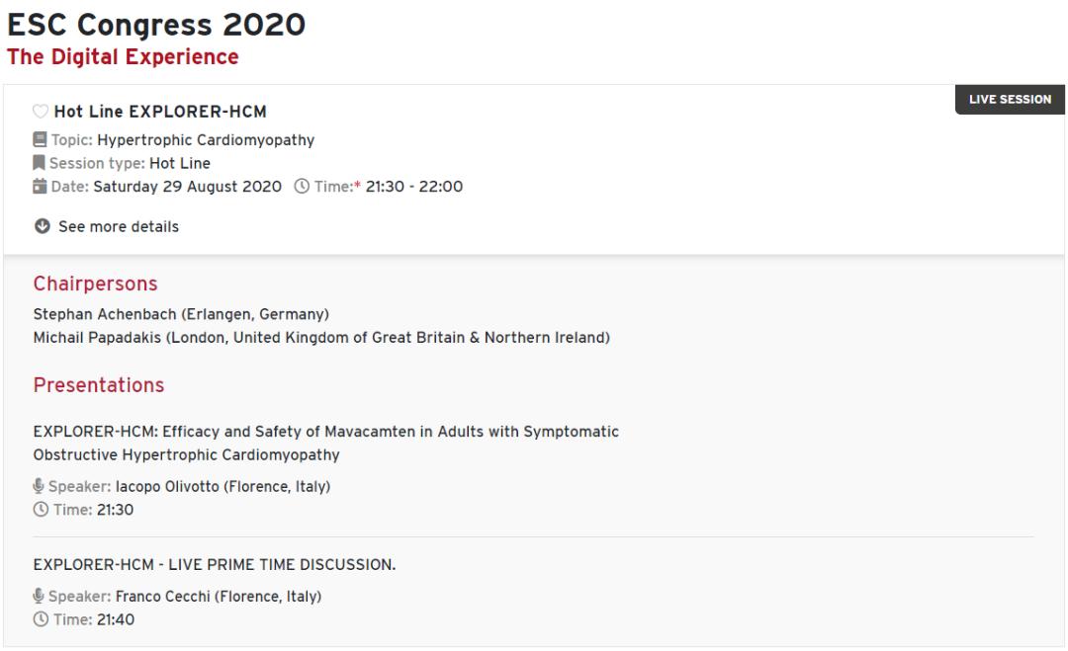The width and height of the screenshot is (1068, 651).
Task: Click the ESC Congress 2020 heading
Action: (156, 24)
